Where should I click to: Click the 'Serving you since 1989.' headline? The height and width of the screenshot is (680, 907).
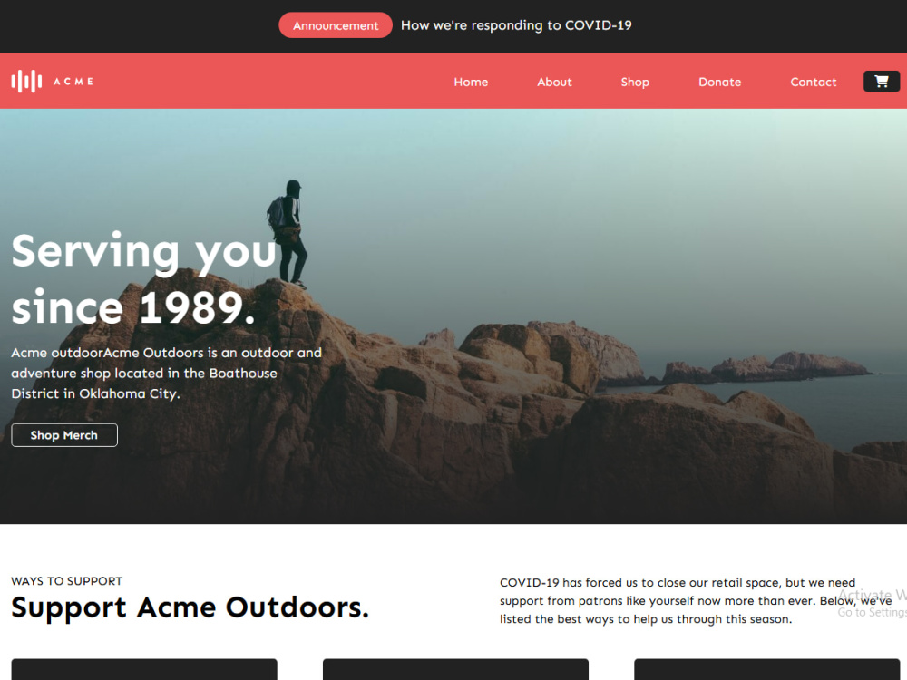tap(144, 278)
